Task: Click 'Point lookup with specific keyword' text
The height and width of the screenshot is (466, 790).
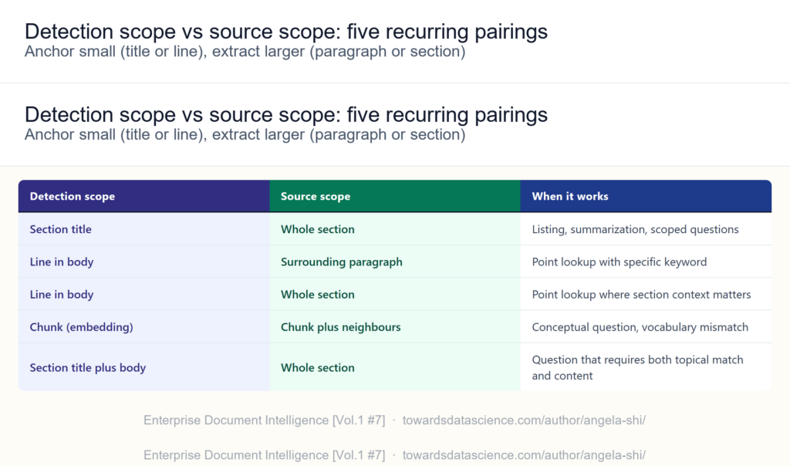Action: [620, 262]
